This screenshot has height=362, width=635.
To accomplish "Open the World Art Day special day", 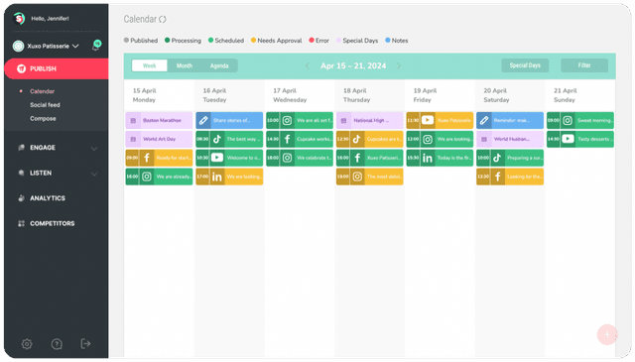I will 159,139.
